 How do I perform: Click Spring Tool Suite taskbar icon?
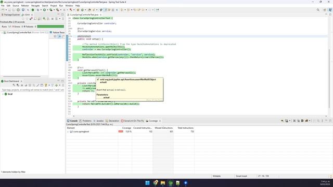tap(171, 183)
